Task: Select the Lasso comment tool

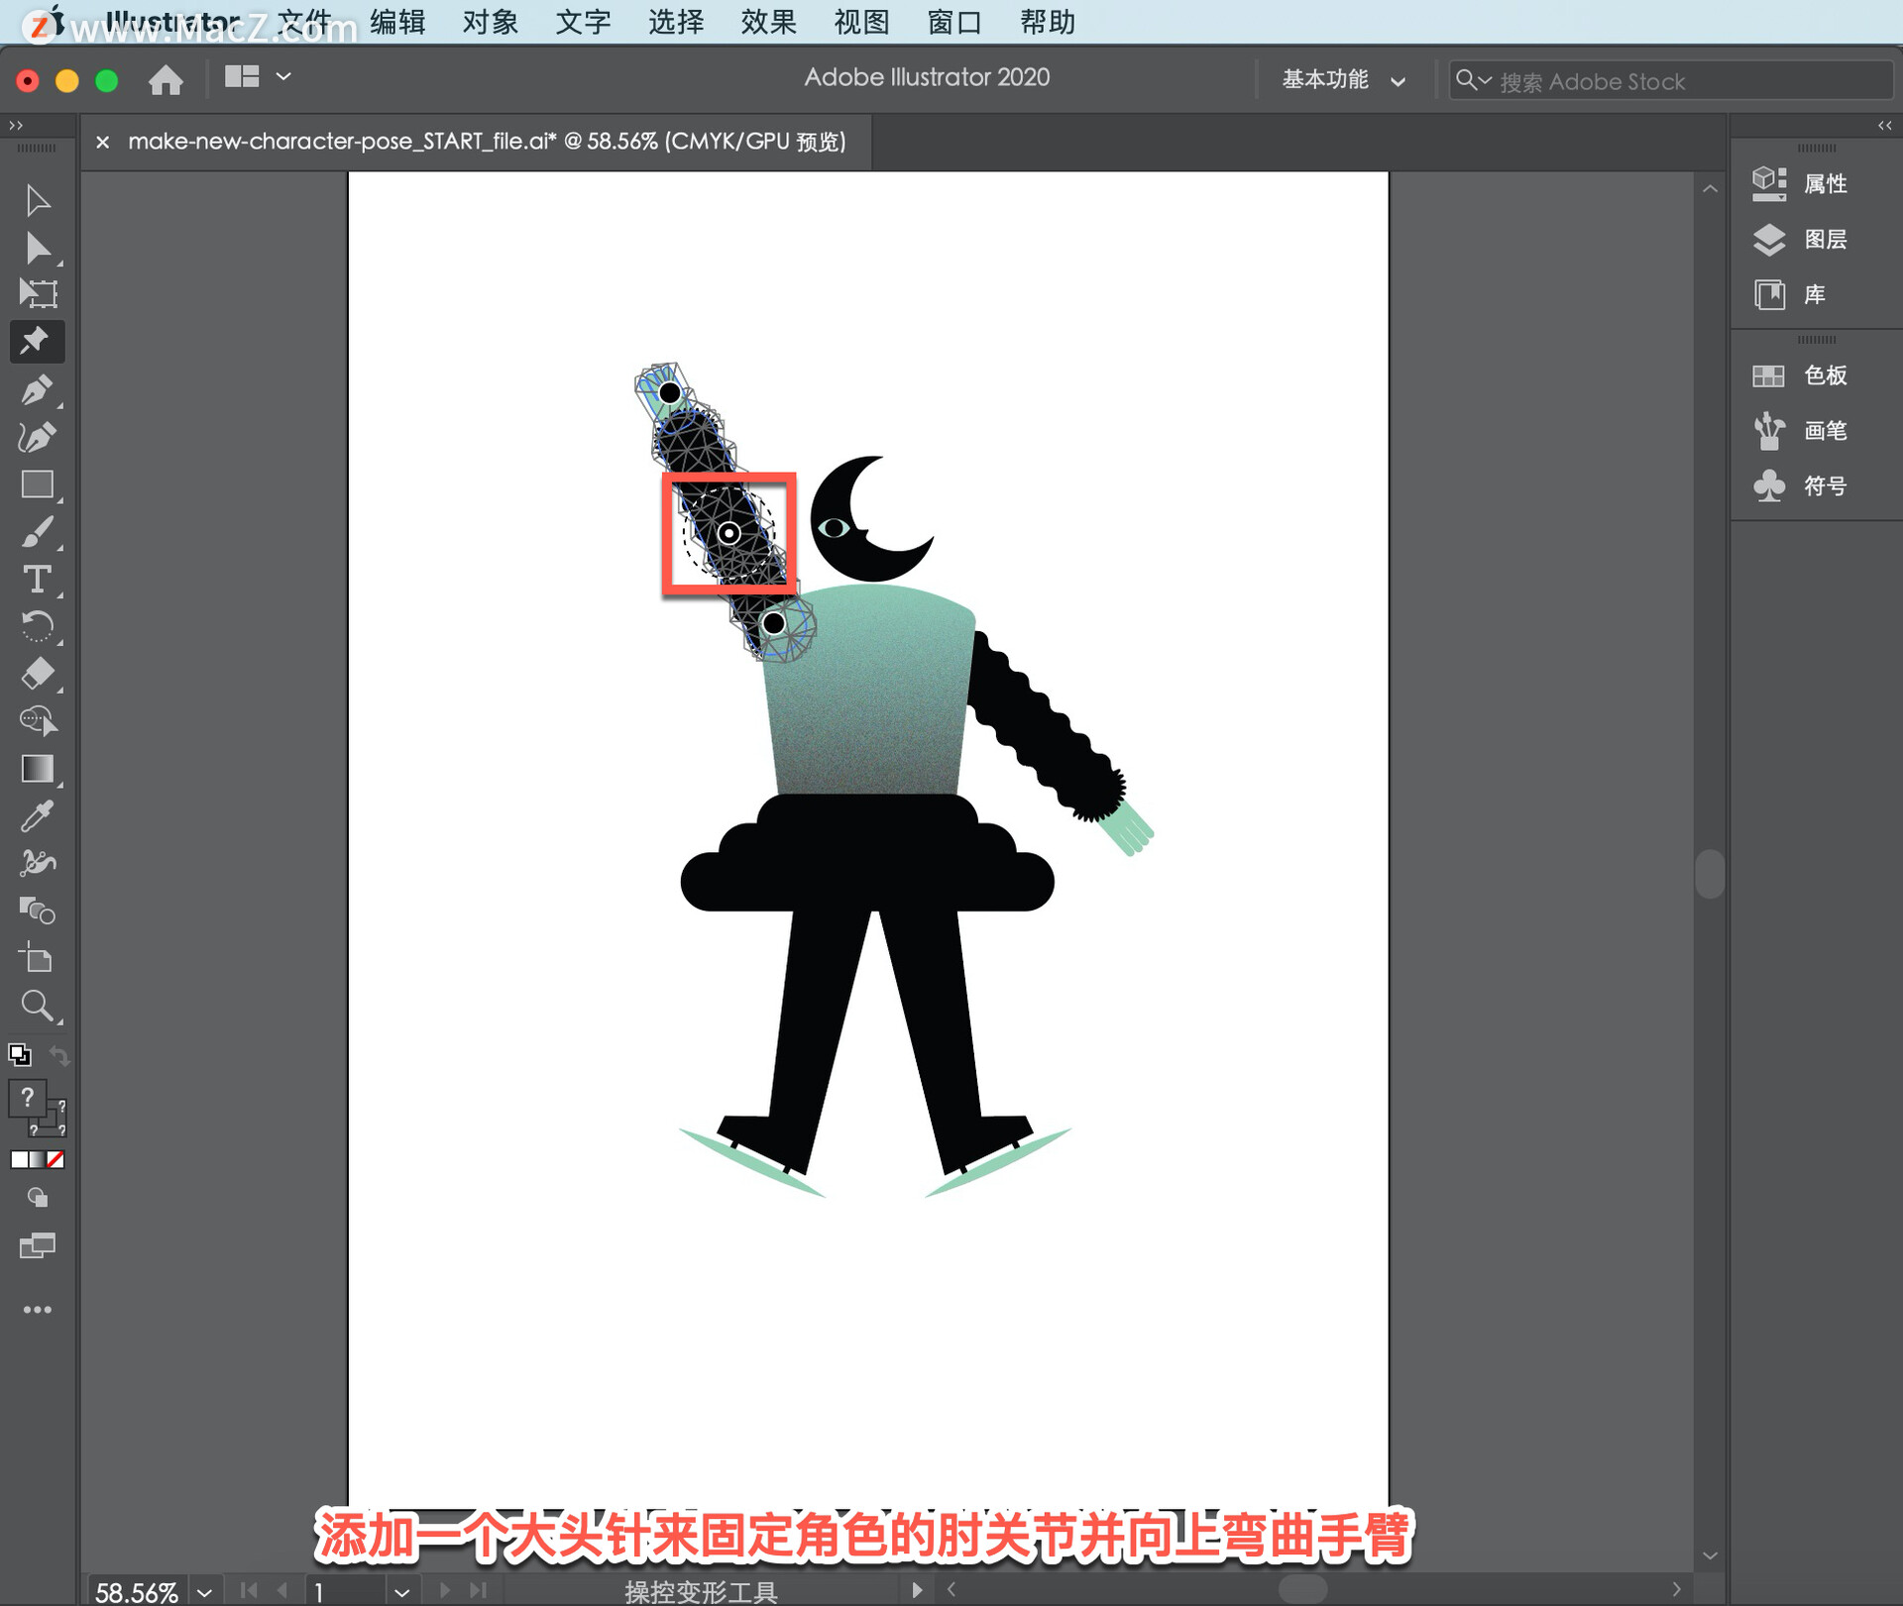Action: tap(38, 721)
